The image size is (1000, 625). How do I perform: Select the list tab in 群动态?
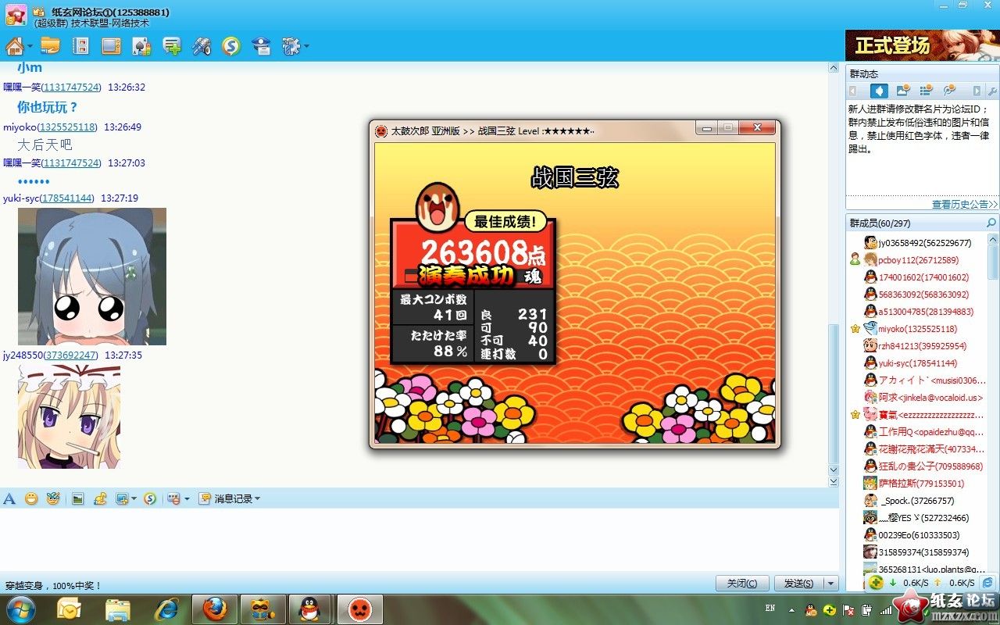[927, 91]
